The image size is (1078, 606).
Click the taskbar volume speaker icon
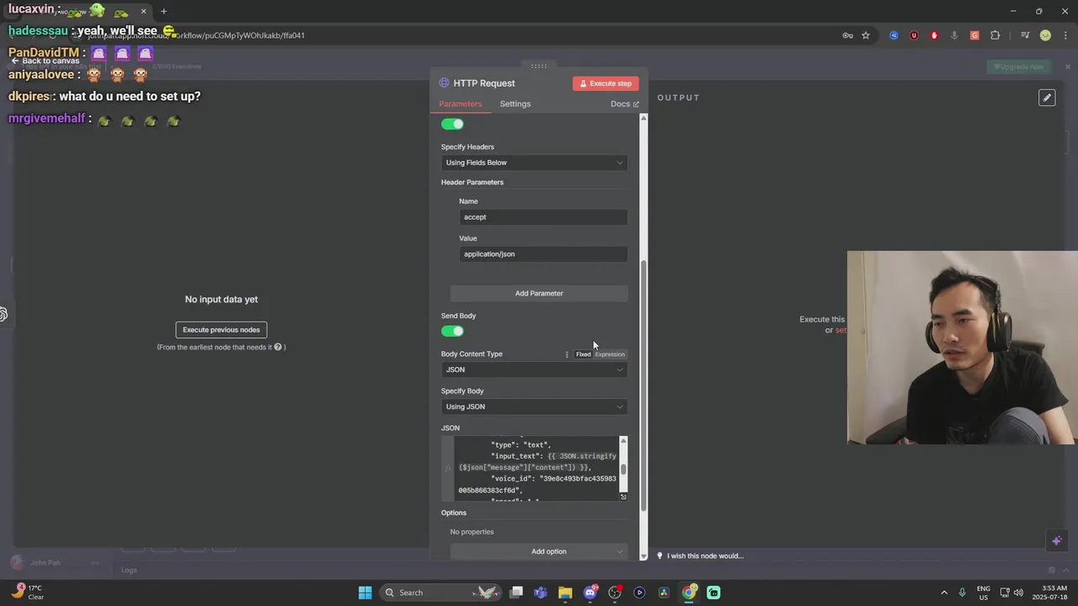click(x=1018, y=593)
